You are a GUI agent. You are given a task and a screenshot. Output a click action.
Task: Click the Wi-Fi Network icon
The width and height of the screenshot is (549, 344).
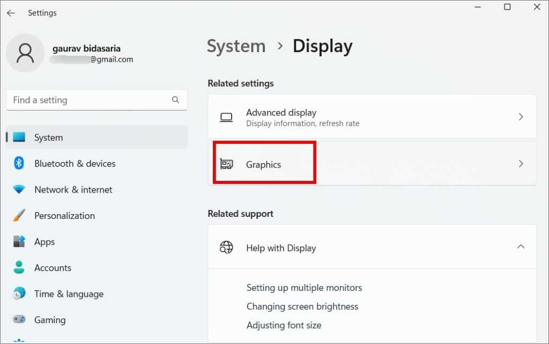(x=19, y=189)
